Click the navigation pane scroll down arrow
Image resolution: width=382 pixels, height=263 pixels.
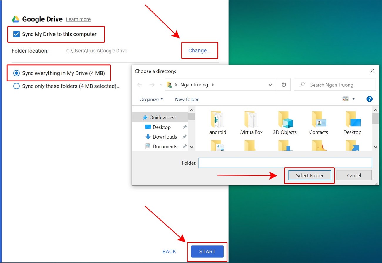(x=192, y=147)
